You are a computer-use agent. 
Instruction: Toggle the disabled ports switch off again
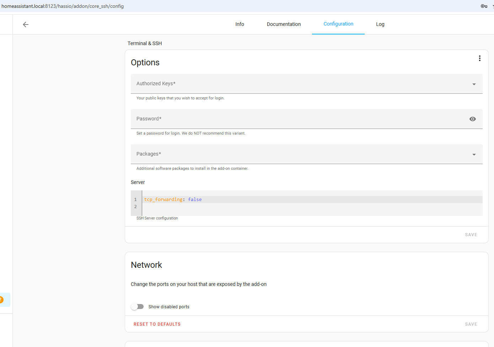point(137,306)
